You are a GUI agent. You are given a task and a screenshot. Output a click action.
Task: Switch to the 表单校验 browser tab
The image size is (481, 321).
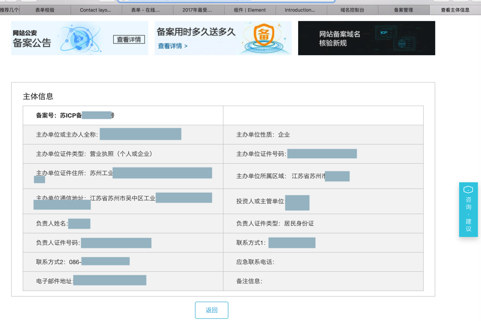(45, 10)
